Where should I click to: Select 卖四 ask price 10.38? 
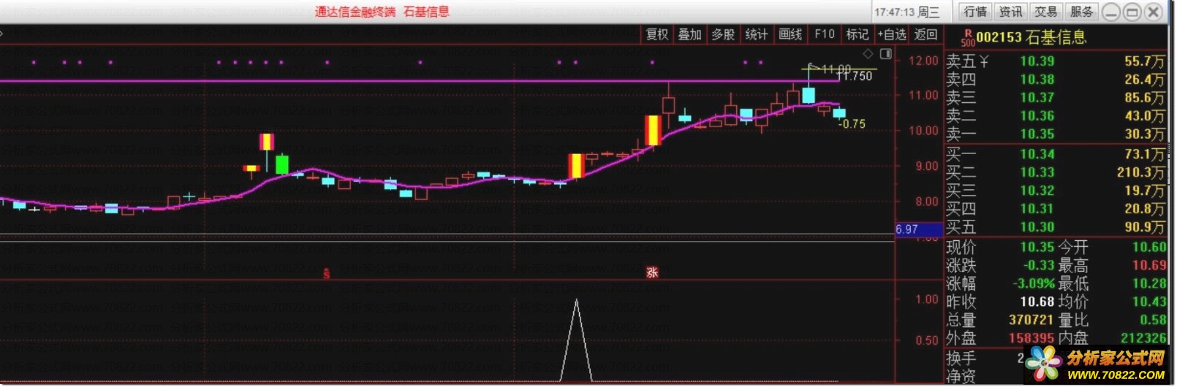(1037, 80)
